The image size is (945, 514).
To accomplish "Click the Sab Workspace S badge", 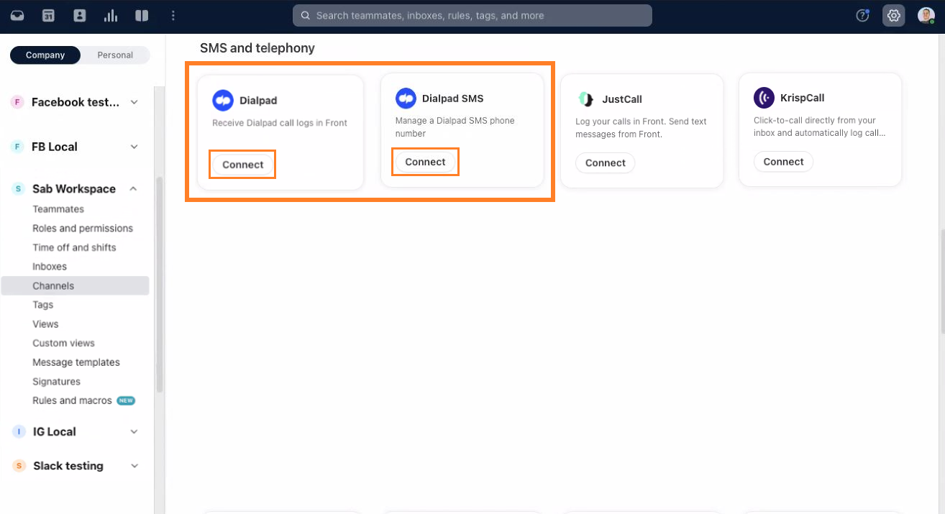I will pyautogui.click(x=18, y=189).
